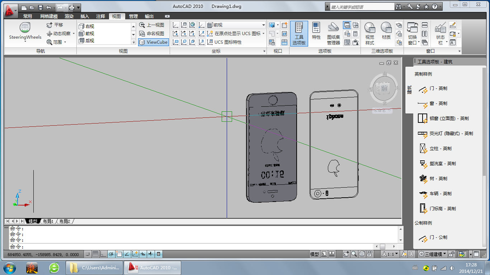Switch to the 网格建模 ribbon tab
Viewport: 490px width, 275px height.
click(49, 16)
